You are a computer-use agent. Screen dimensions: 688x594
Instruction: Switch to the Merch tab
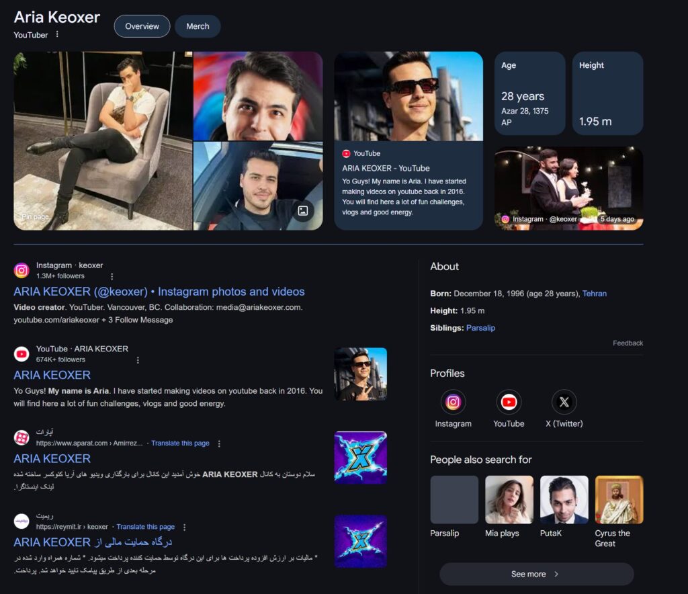tap(198, 26)
